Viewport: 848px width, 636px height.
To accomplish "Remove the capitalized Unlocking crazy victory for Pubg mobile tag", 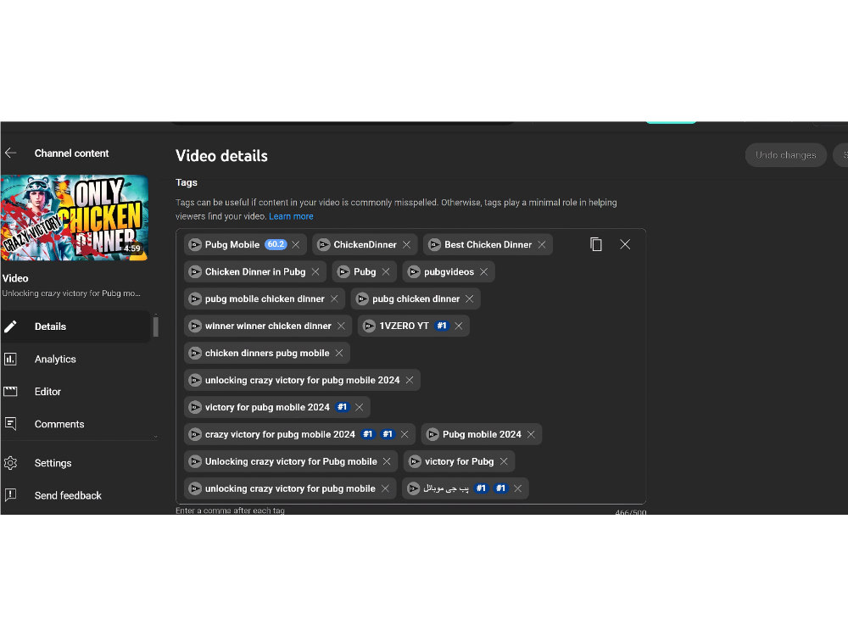I will pyautogui.click(x=387, y=461).
